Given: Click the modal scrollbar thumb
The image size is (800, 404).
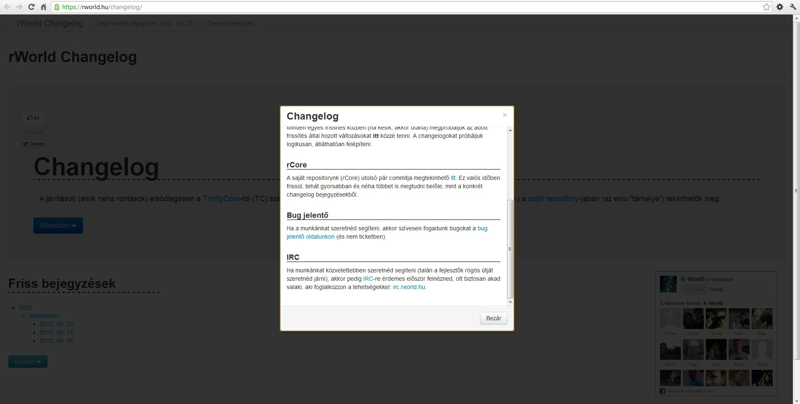Looking at the screenshot, I should click(x=510, y=249).
